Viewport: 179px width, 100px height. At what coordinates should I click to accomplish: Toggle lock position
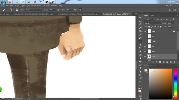[155, 27]
